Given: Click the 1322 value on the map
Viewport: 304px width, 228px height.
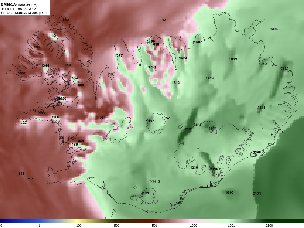Looking at the screenshot, I should [274, 29].
